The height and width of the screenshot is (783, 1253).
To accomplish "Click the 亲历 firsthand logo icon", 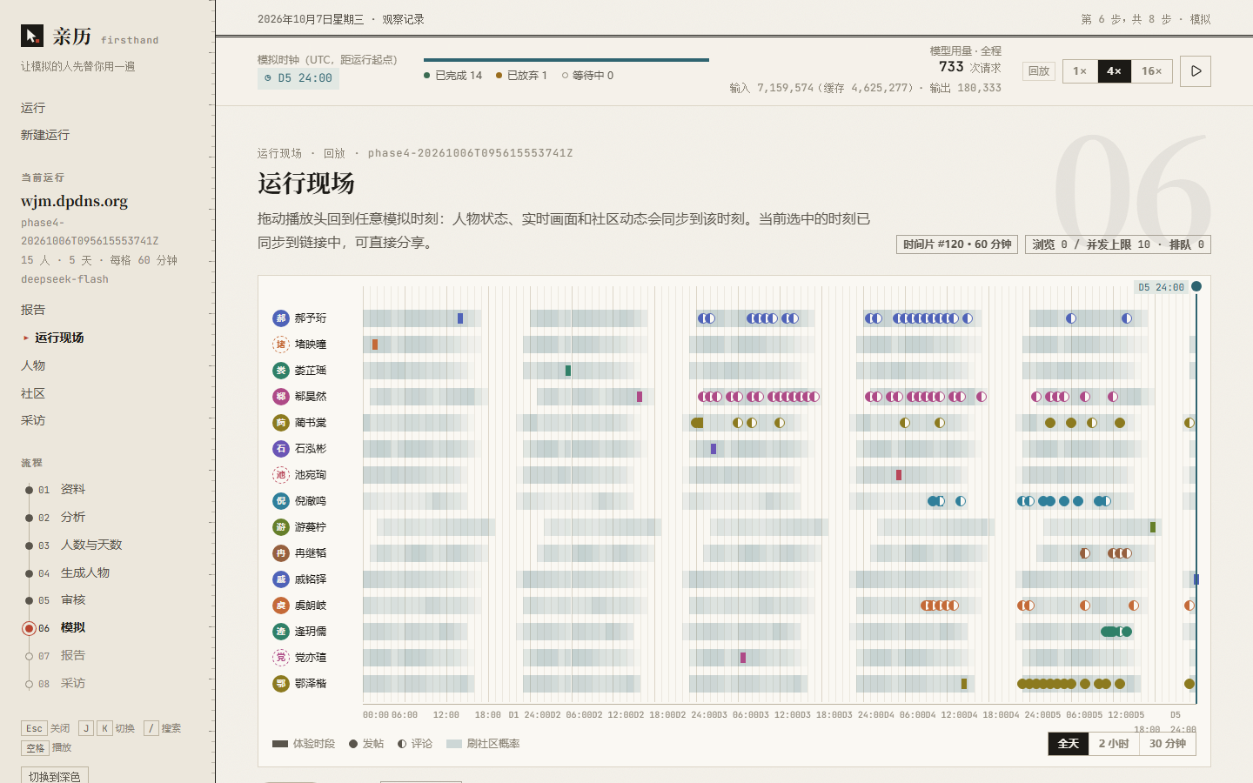I will click(32, 36).
